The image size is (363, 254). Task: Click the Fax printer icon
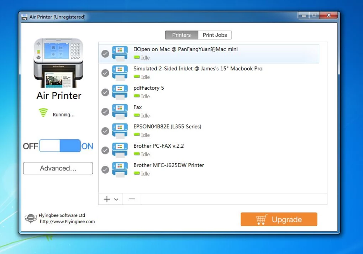(120, 111)
